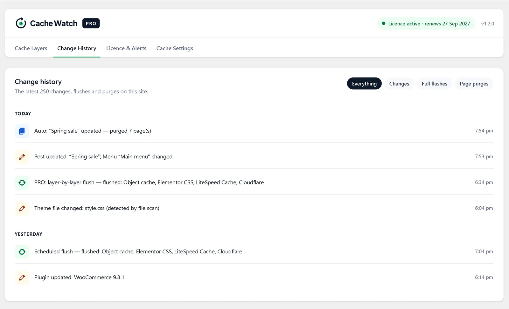Click the 7:53 pm timestamp
This screenshot has height=309, width=509.
[484, 156]
